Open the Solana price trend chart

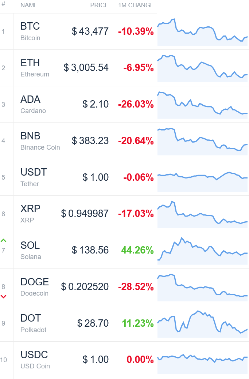(203, 251)
